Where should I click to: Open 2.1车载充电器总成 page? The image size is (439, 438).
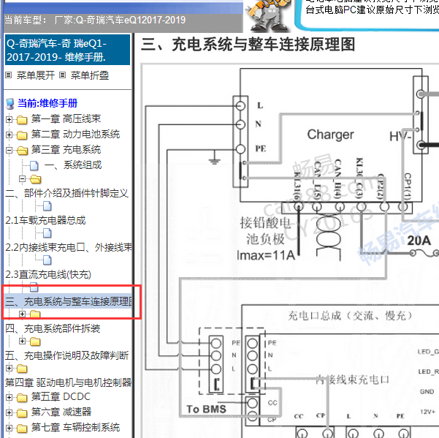(x=45, y=221)
